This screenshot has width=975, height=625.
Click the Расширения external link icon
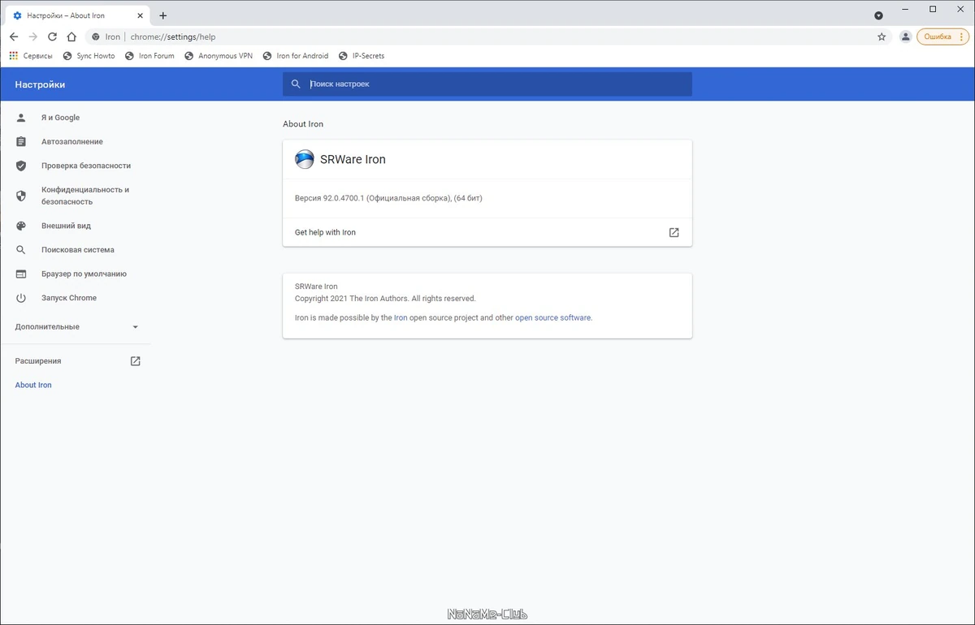pyautogui.click(x=136, y=361)
